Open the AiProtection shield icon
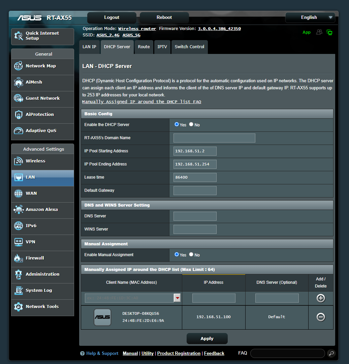 18,115
